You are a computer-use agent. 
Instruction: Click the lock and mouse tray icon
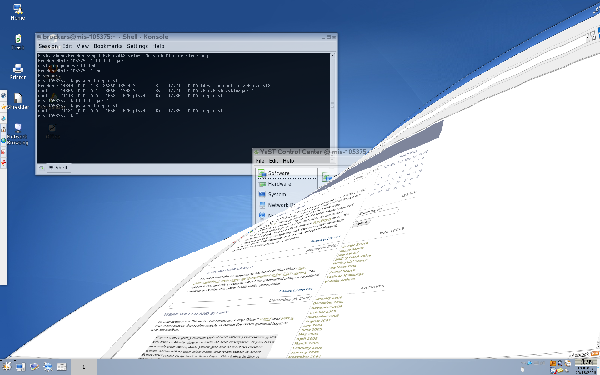(560, 363)
